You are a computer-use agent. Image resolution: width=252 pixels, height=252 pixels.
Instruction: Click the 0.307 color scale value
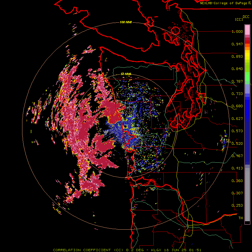coord(237,193)
